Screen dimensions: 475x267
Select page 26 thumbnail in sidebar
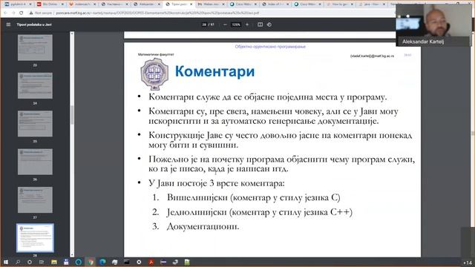click(35, 162)
